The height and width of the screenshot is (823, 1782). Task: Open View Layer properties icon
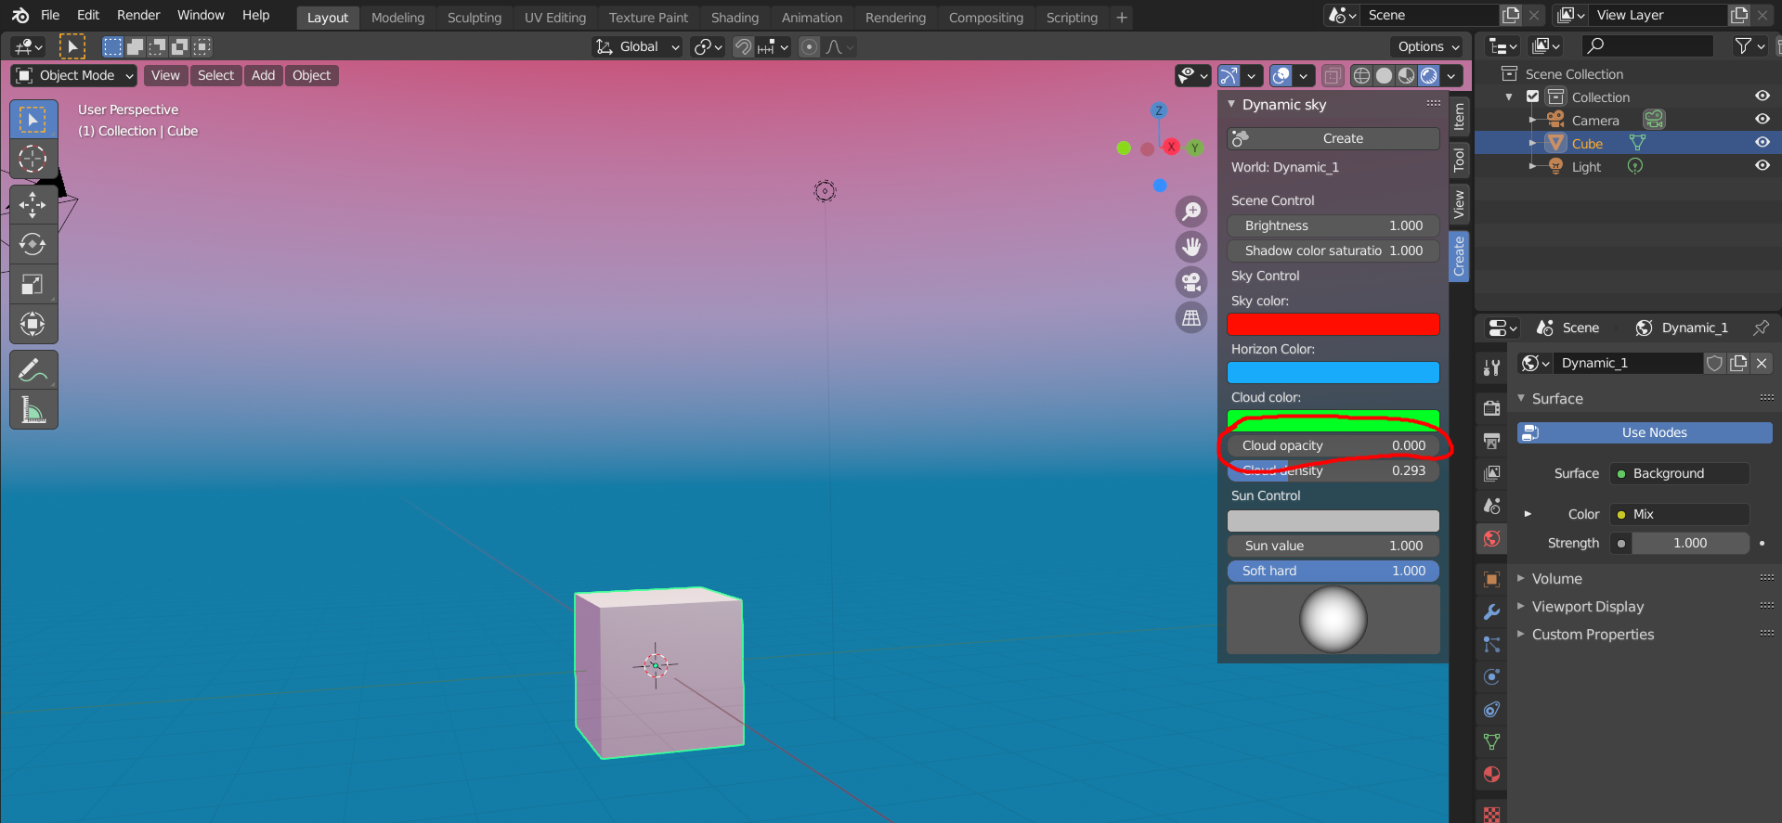1491,473
